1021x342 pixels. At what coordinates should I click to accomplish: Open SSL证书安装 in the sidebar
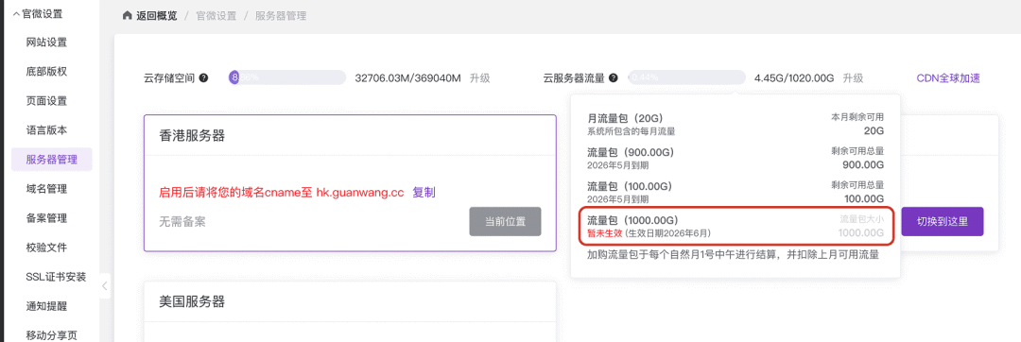(x=56, y=277)
